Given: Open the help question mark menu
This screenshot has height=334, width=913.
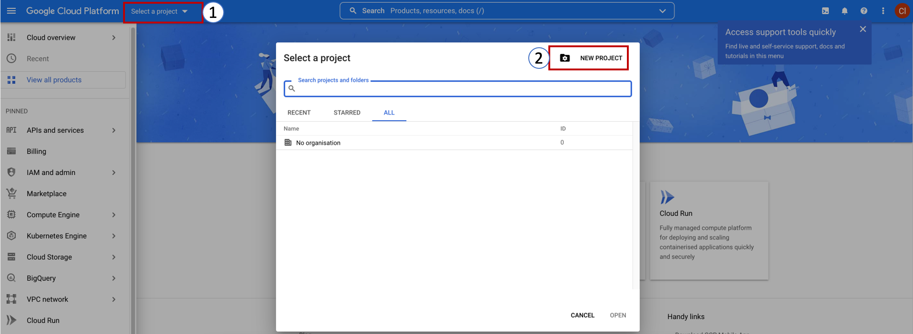Looking at the screenshot, I should 864,11.
